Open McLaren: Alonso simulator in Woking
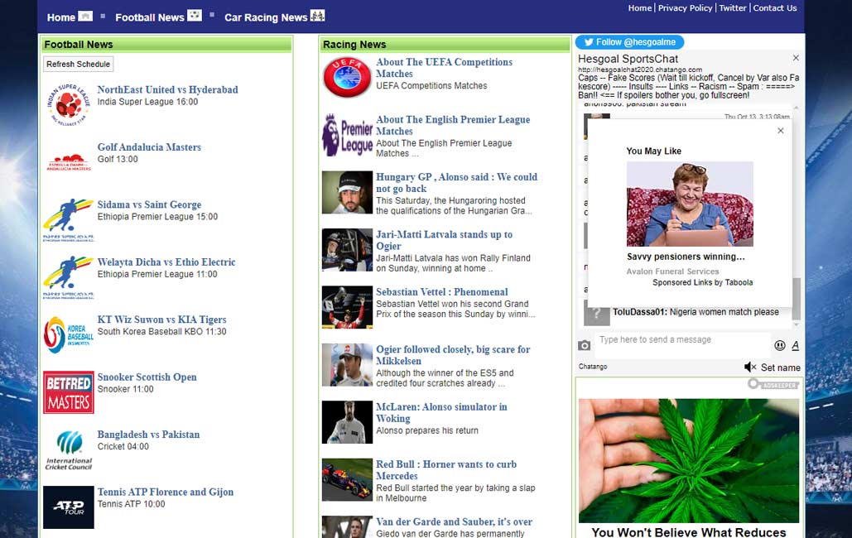The width and height of the screenshot is (852, 538). click(441, 413)
